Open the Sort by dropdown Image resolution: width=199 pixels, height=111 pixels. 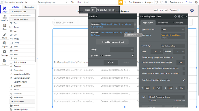pyautogui.click(x=122, y=50)
